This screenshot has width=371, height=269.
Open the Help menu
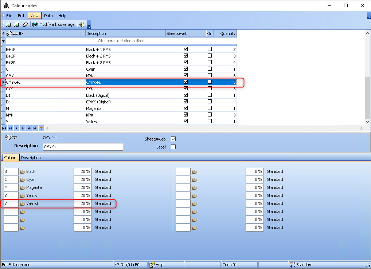[62, 16]
